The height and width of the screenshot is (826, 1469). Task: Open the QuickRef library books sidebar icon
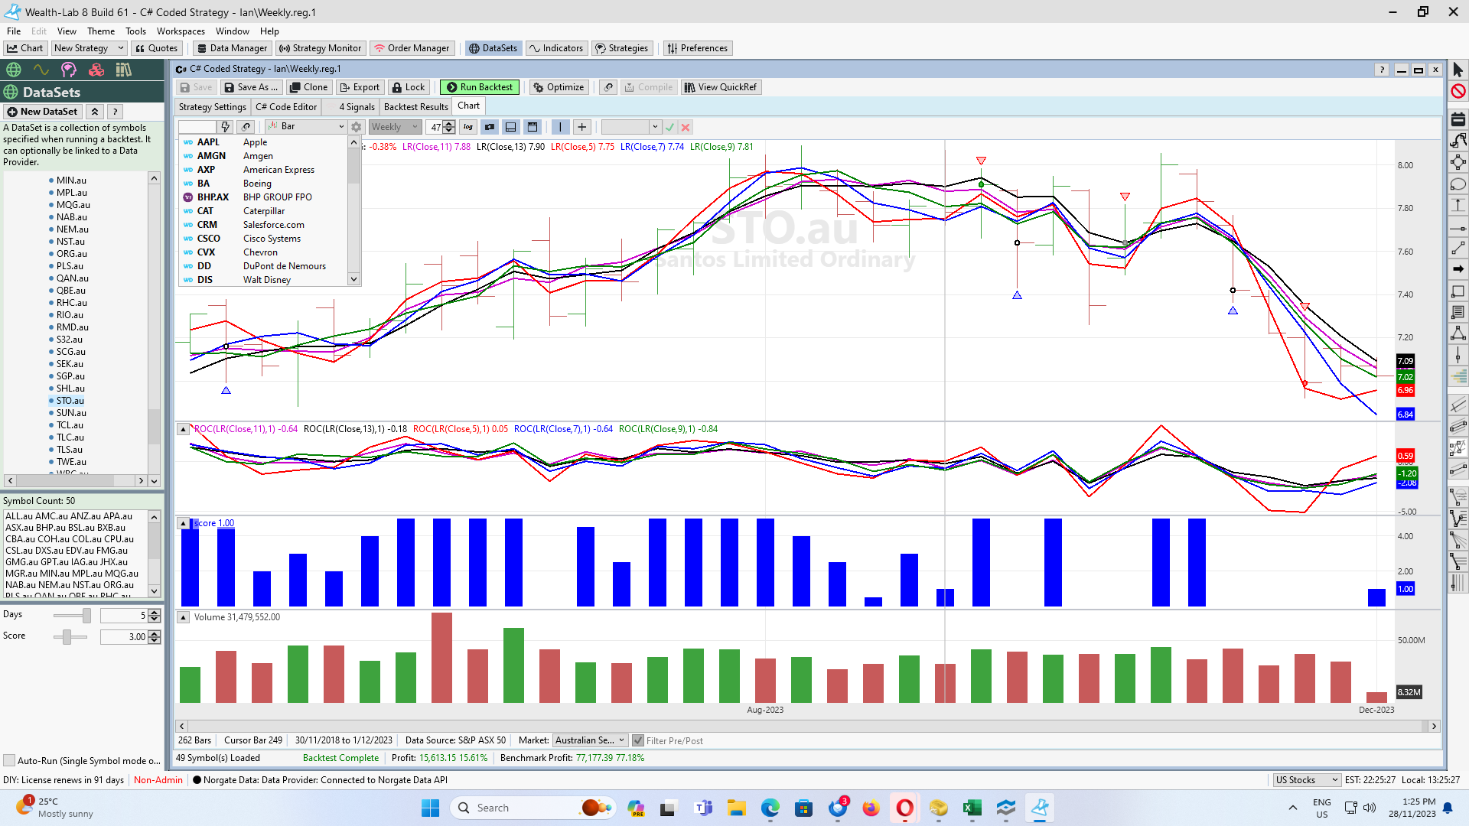tap(124, 70)
